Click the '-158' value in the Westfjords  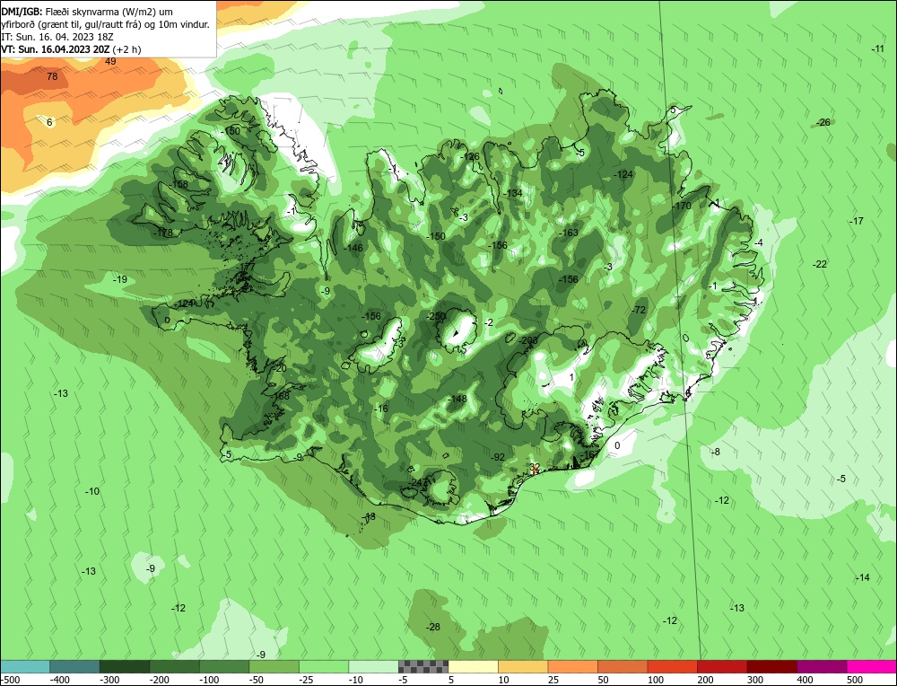coord(179,184)
